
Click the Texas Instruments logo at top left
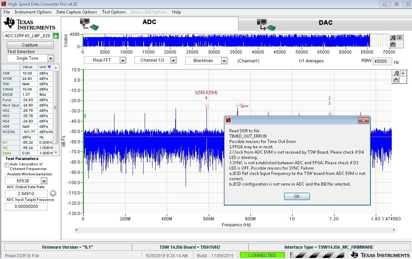click(x=30, y=23)
